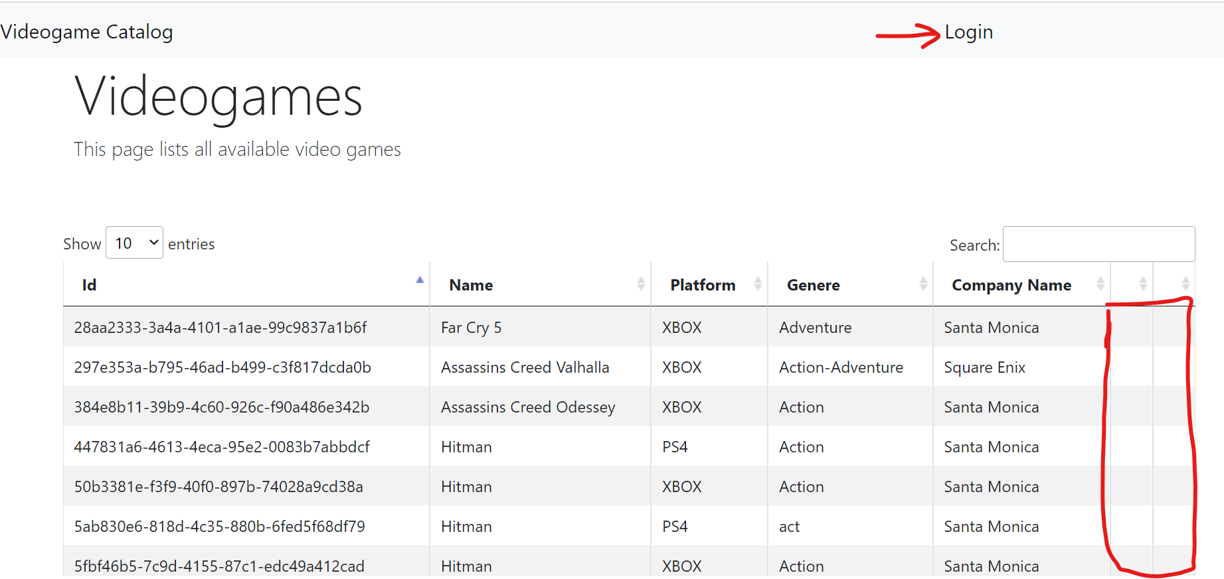The height and width of the screenshot is (579, 1224).
Task: Open the Show entries count dropdown
Action: click(x=134, y=243)
